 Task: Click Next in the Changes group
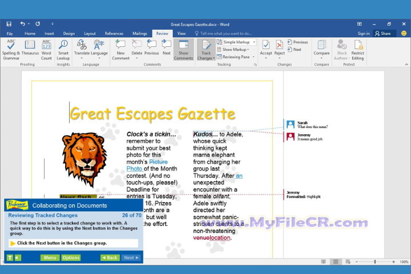click(294, 49)
